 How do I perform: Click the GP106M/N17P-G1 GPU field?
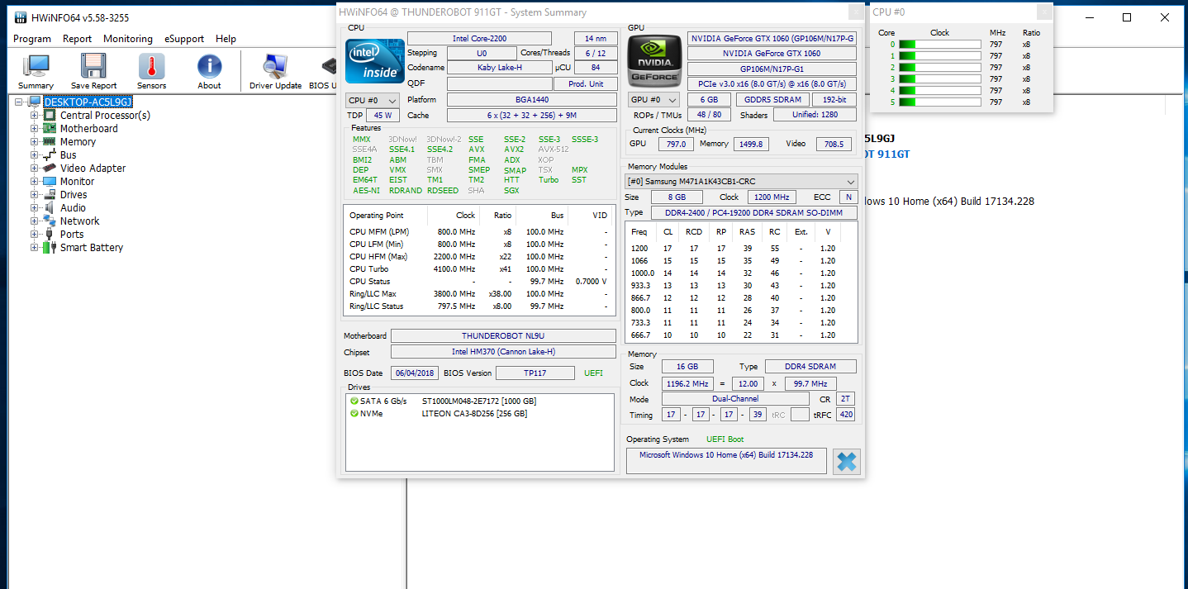tap(772, 69)
